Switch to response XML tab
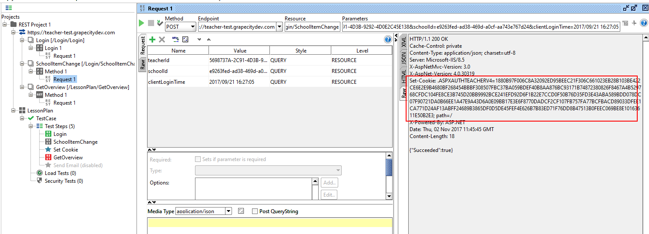Screen dimensions: 649x234 pos(404,42)
